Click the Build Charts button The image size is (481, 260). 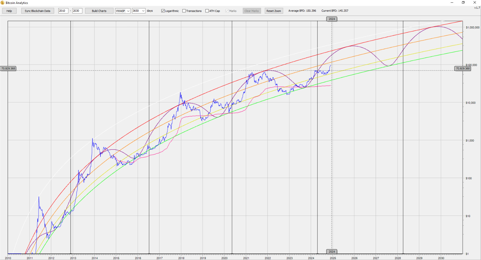tap(99, 11)
